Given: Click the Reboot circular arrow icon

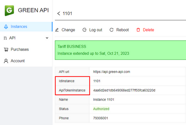Looking at the screenshot, I should (x=111, y=30).
